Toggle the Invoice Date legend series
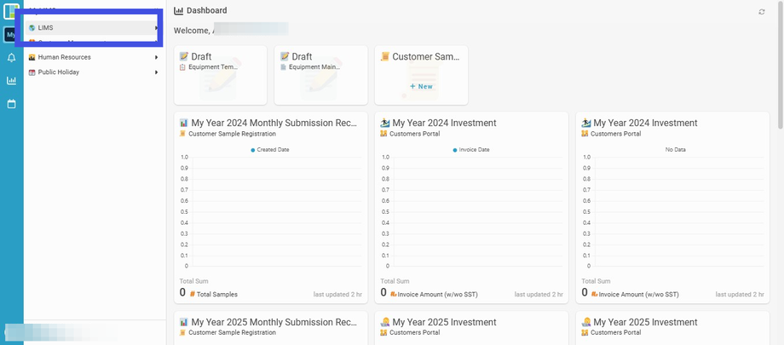Viewport: 784px width, 345px height. (x=471, y=149)
